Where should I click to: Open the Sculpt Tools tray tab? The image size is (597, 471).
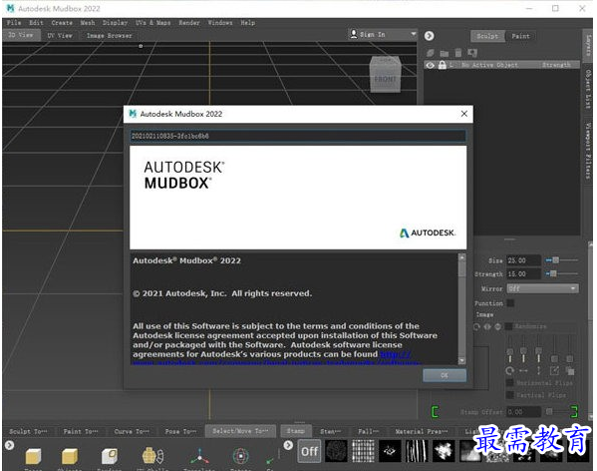click(28, 431)
